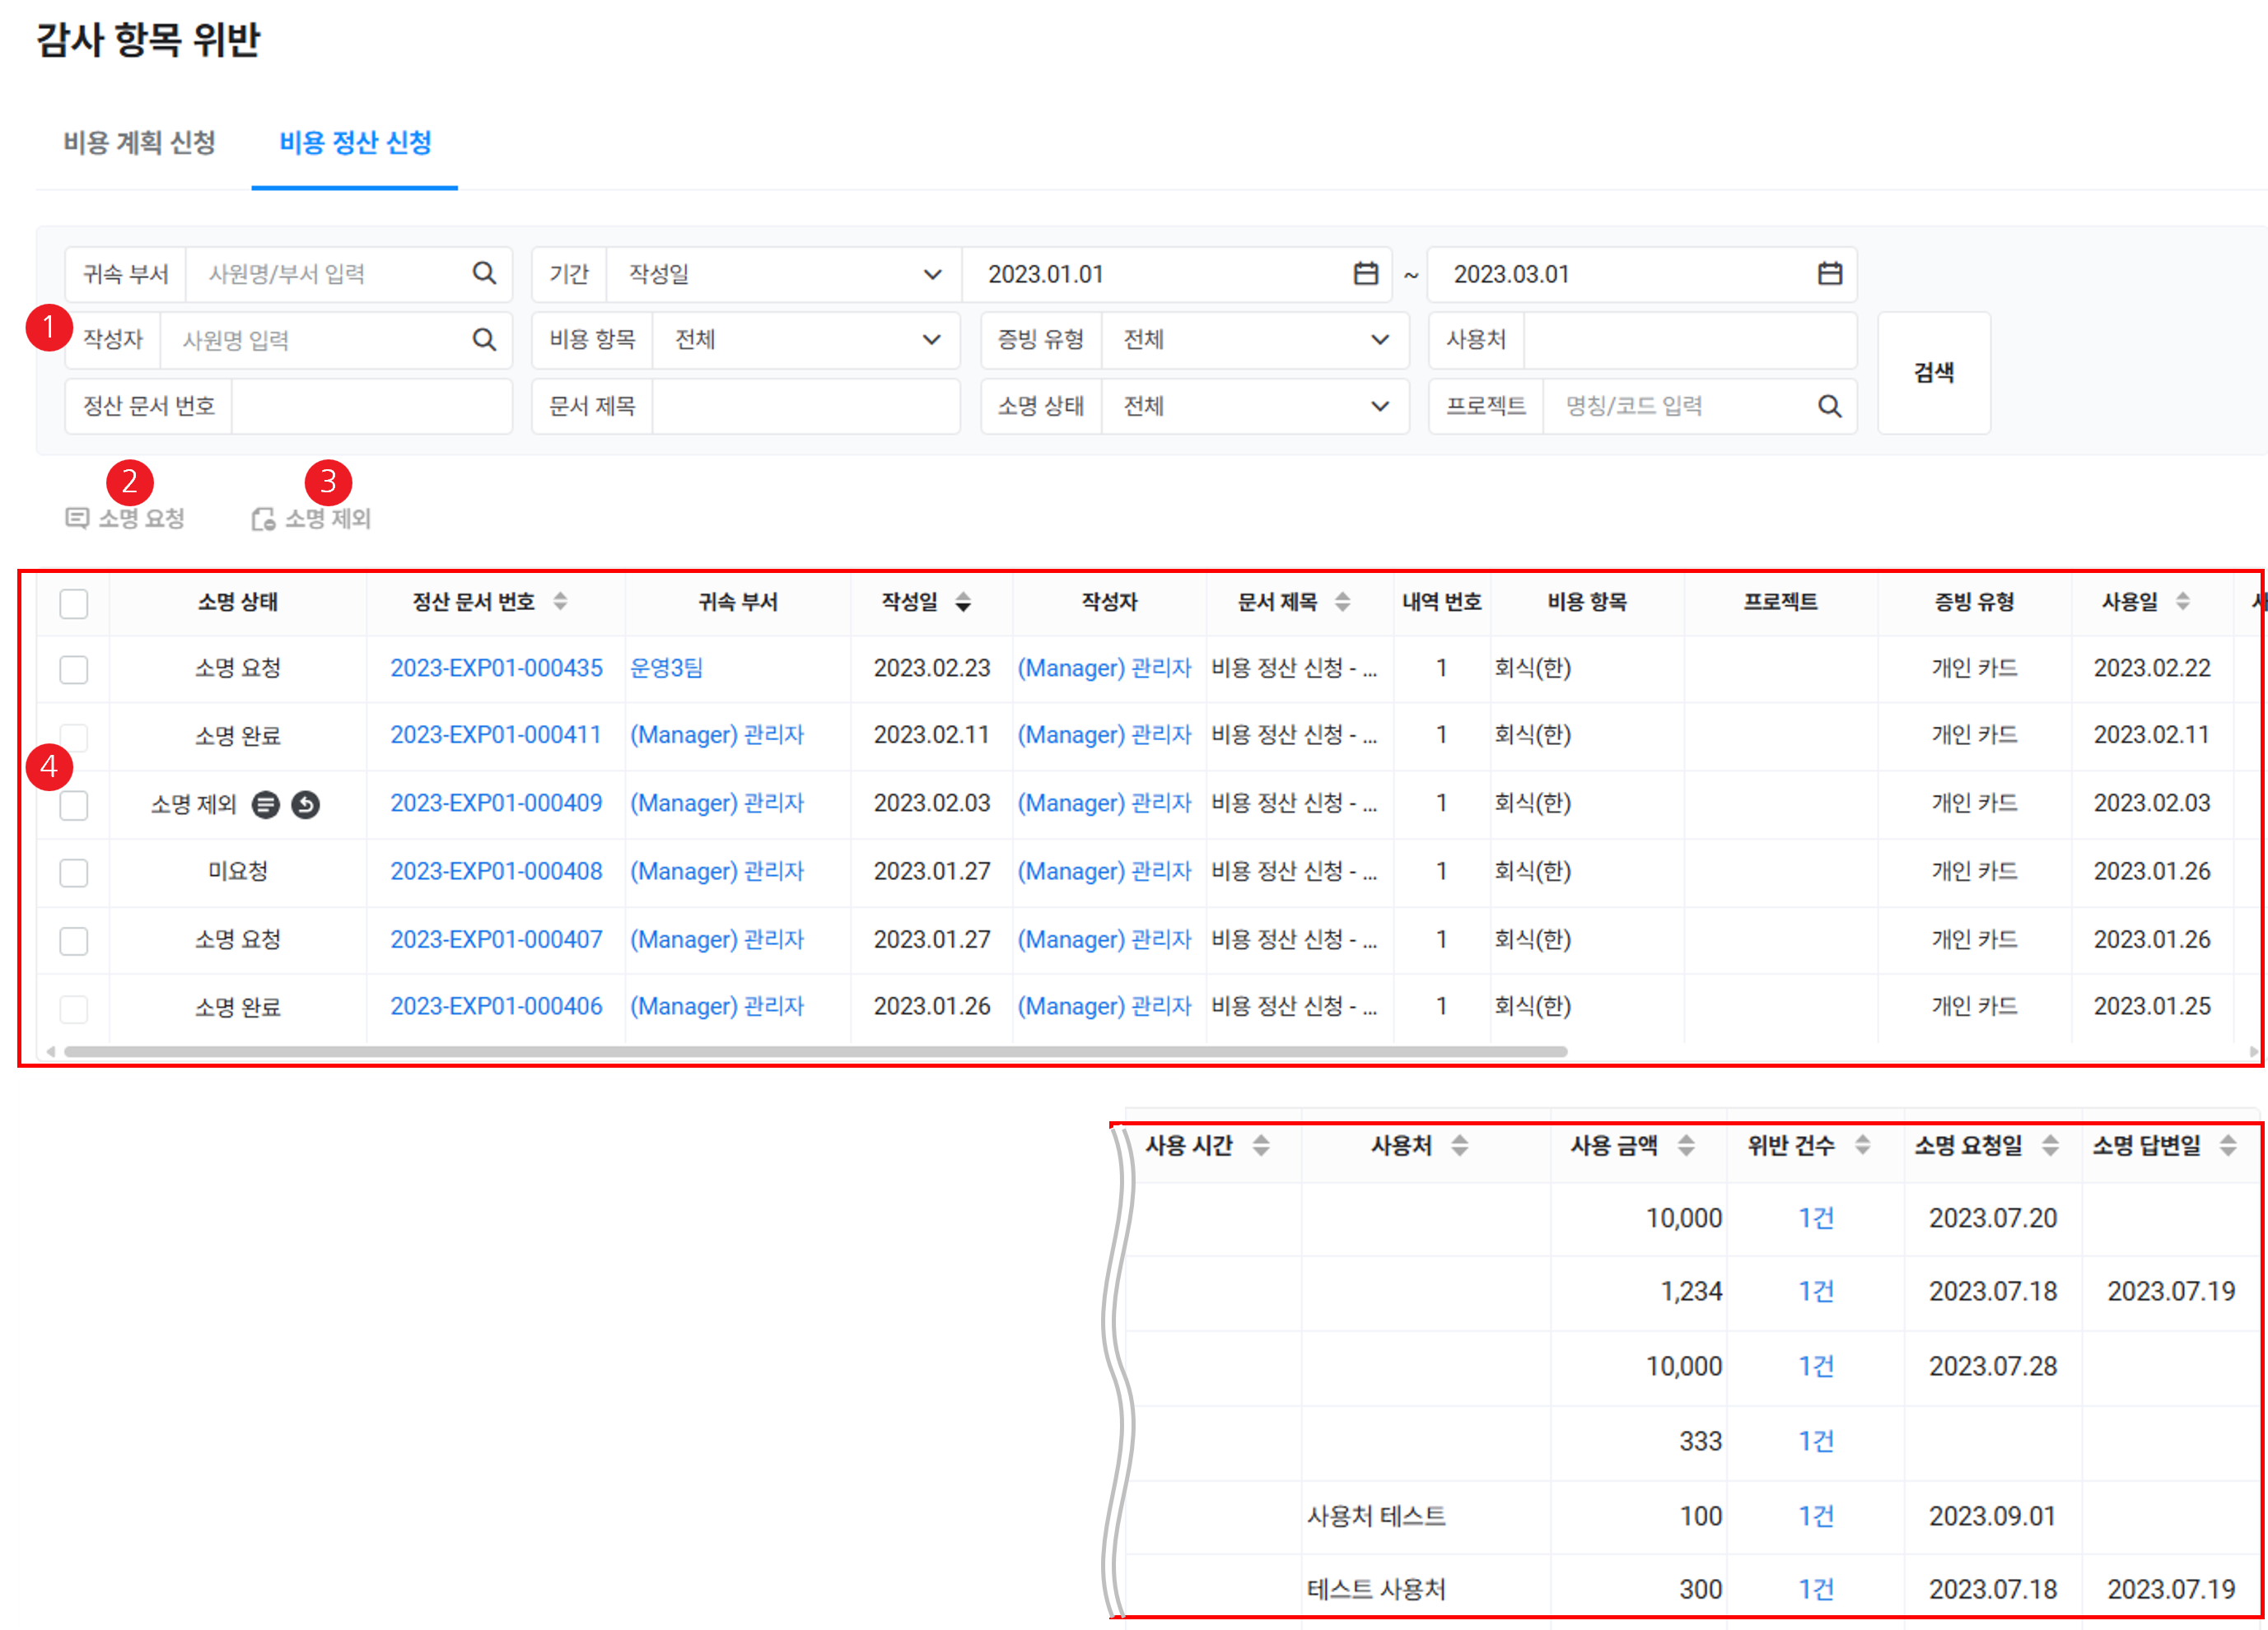Click search icon in 귀속 부서 field
The width and height of the screenshot is (2268, 1630).
pyautogui.click(x=484, y=272)
